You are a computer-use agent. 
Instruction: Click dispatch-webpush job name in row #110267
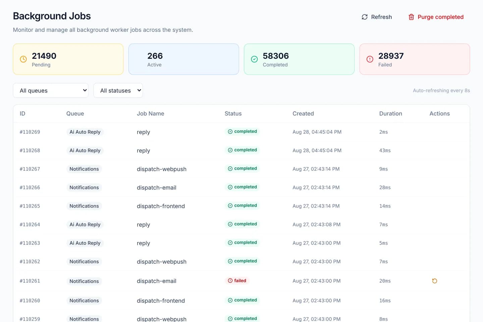(x=162, y=169)
